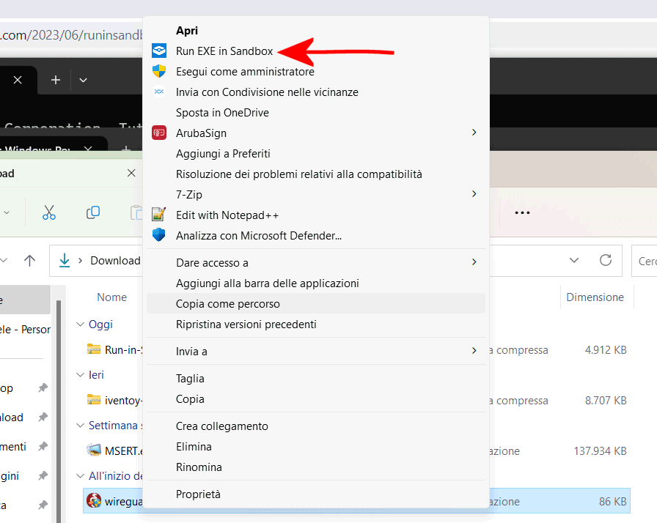
Task: Click the navigation pane scrollbar
Action: pos(59,410)
